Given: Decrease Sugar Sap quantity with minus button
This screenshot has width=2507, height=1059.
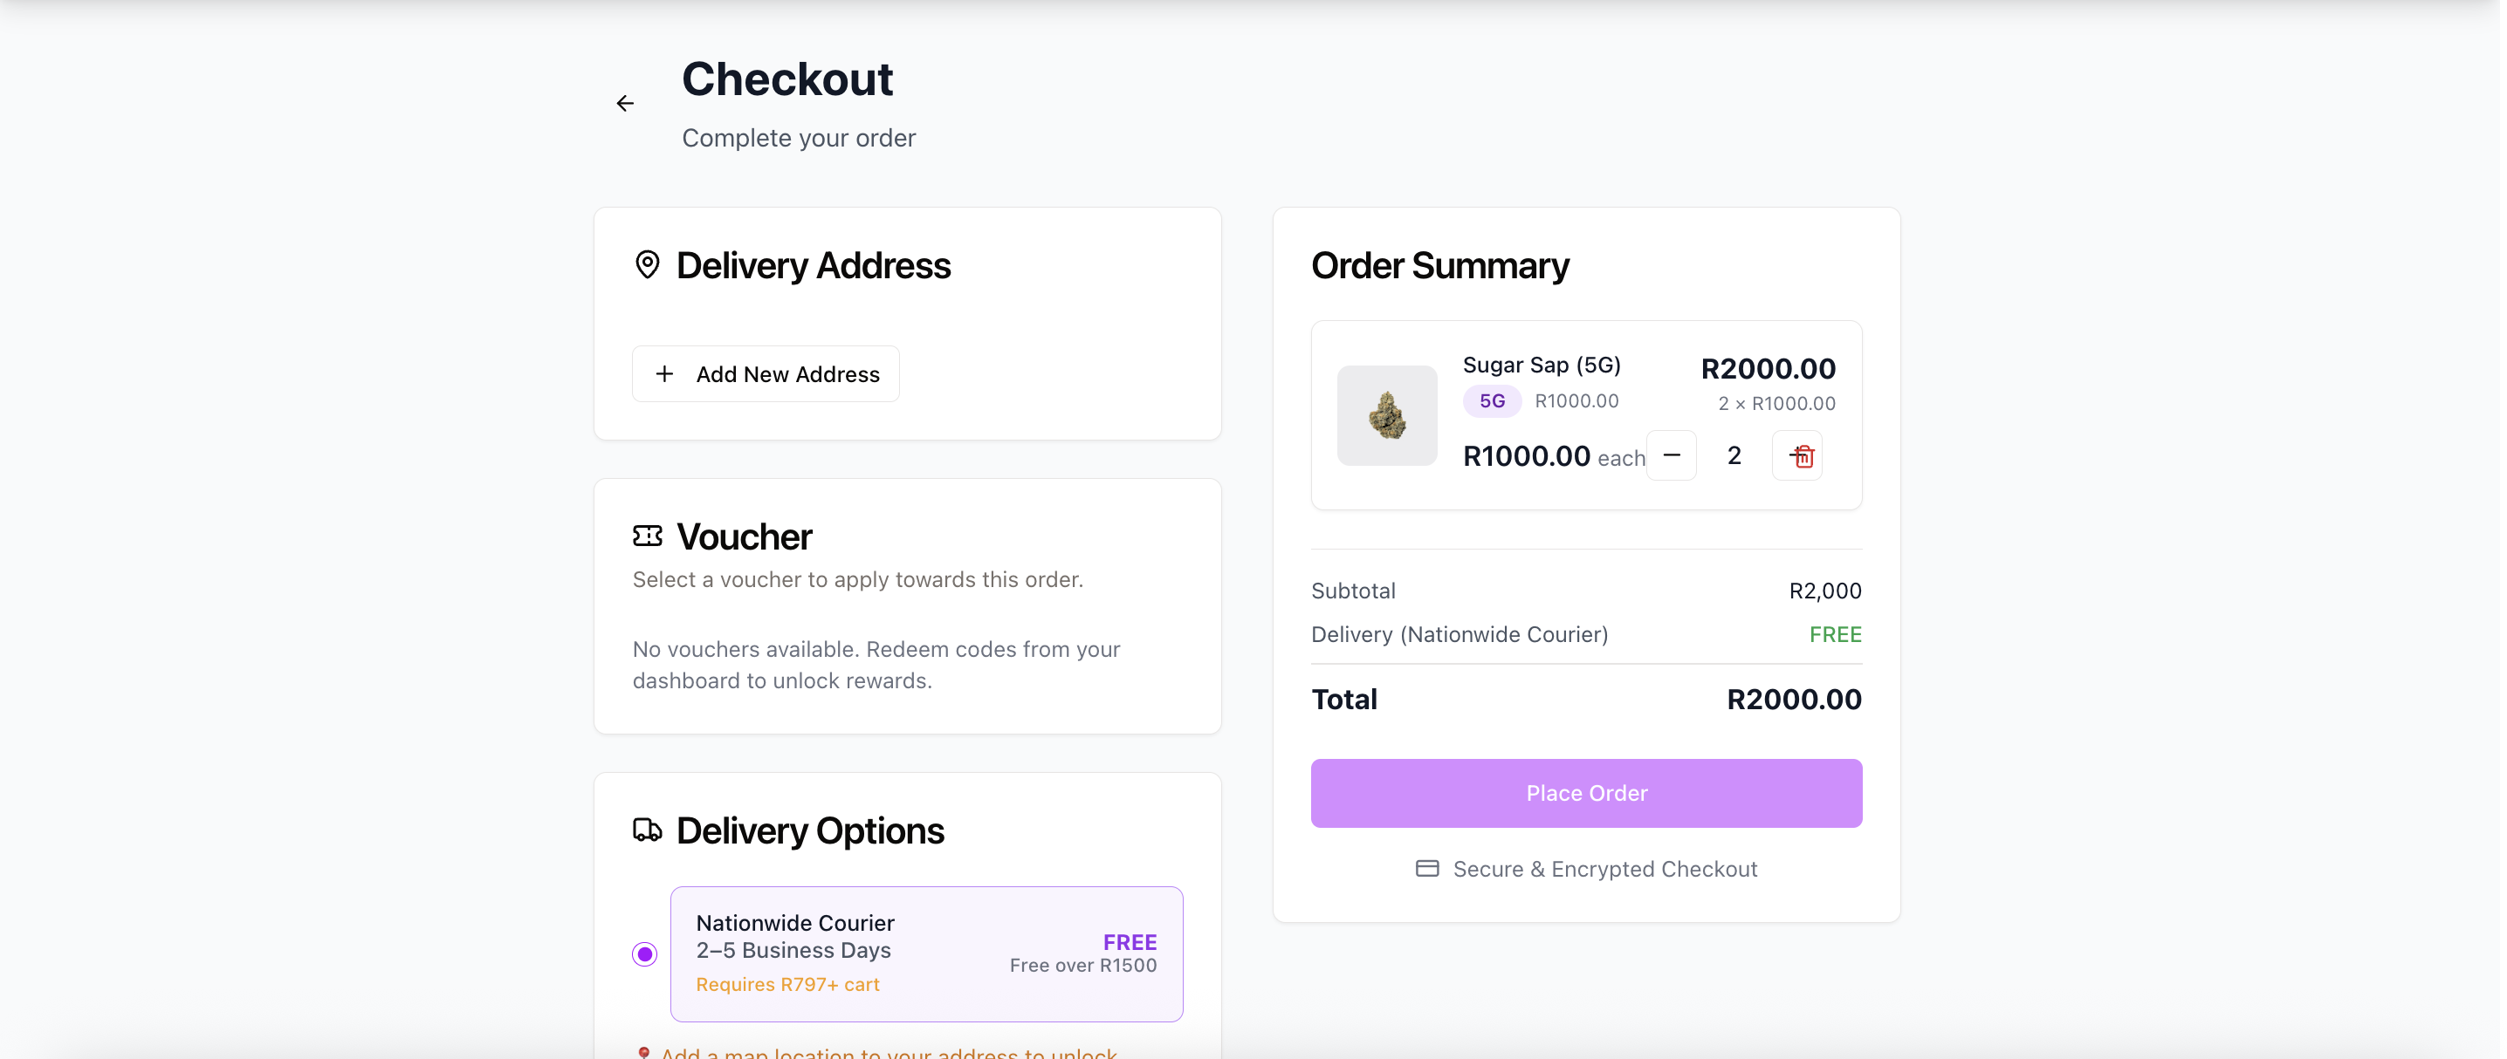Looking at the screenshot, I should [x=1672, y=455].
